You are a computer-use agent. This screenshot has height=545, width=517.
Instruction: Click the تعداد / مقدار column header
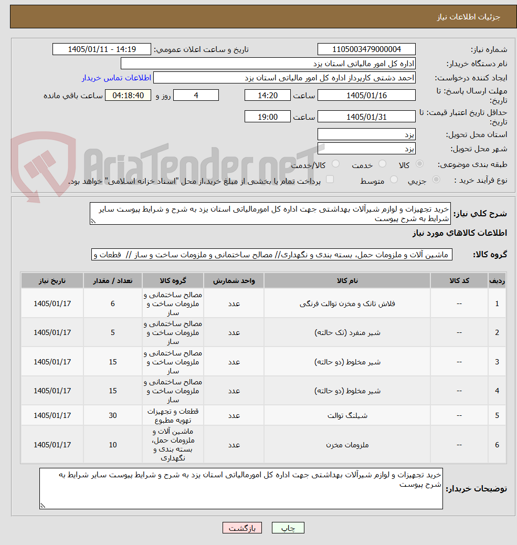tap(112, 280)
